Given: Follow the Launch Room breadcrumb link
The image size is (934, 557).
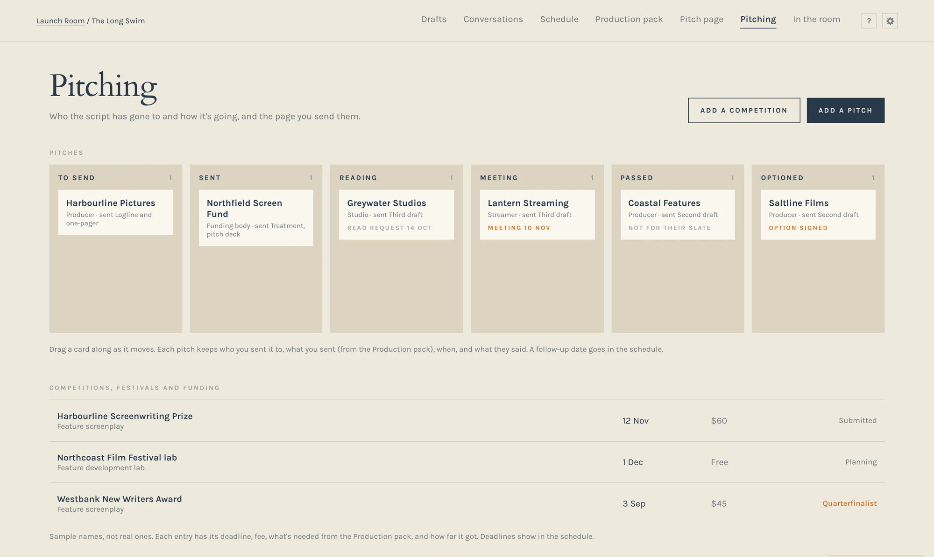Looking at the screenshot, I should [x=60, y=21].
